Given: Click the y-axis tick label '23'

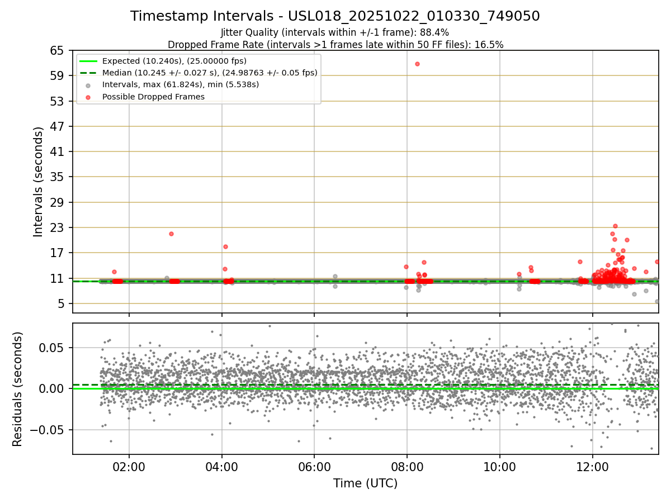Looking at the screenshot, I should click(57, 228).
